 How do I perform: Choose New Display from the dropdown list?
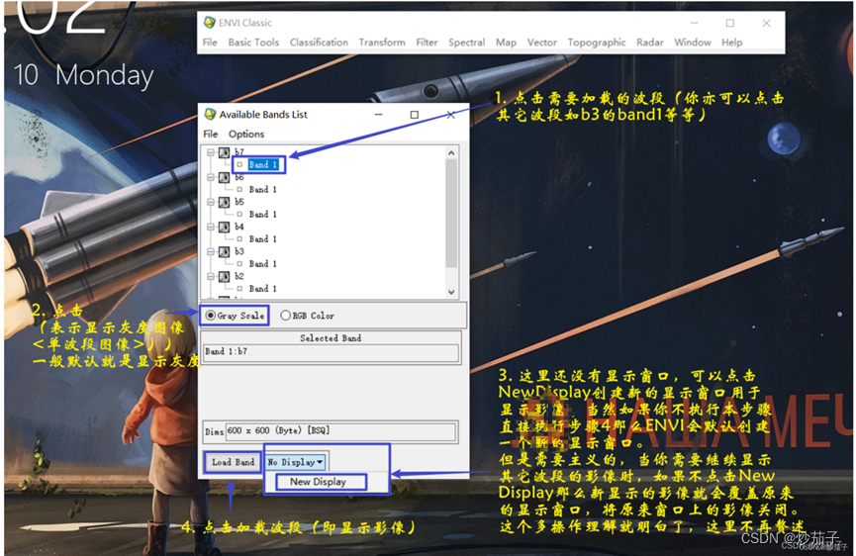pos(319,482)
